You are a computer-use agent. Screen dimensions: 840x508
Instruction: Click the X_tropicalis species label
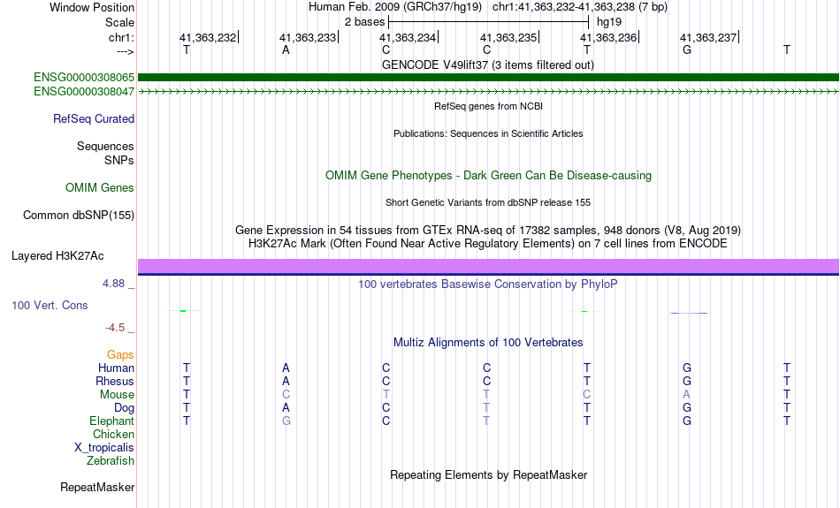tap(104, 448)
